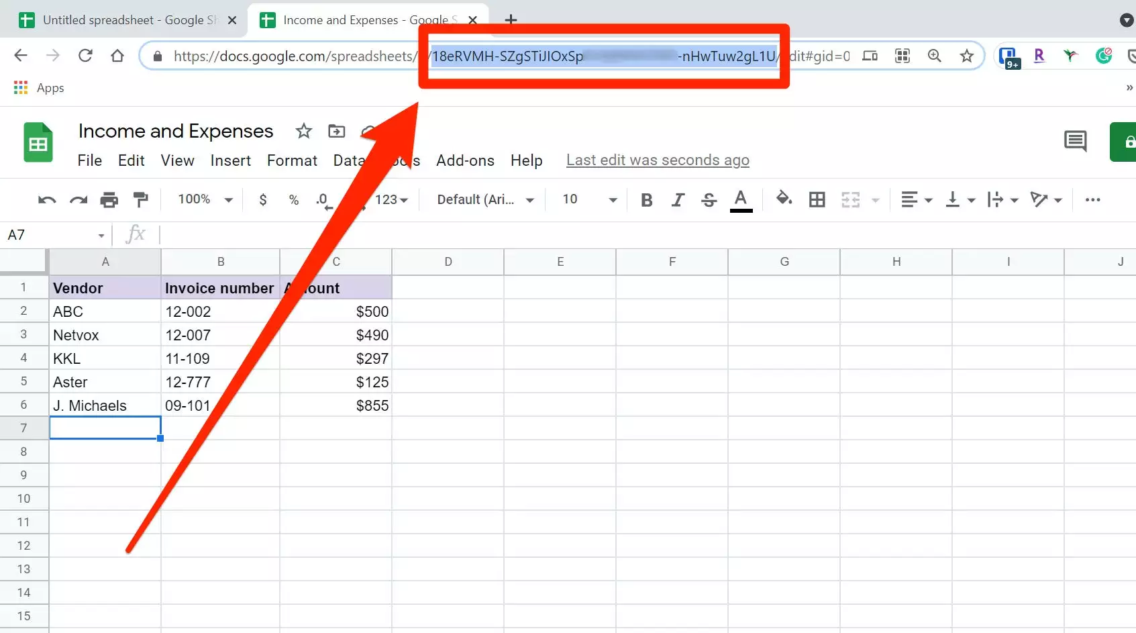Open the font size 10 dropdown

tap(589, 199)
